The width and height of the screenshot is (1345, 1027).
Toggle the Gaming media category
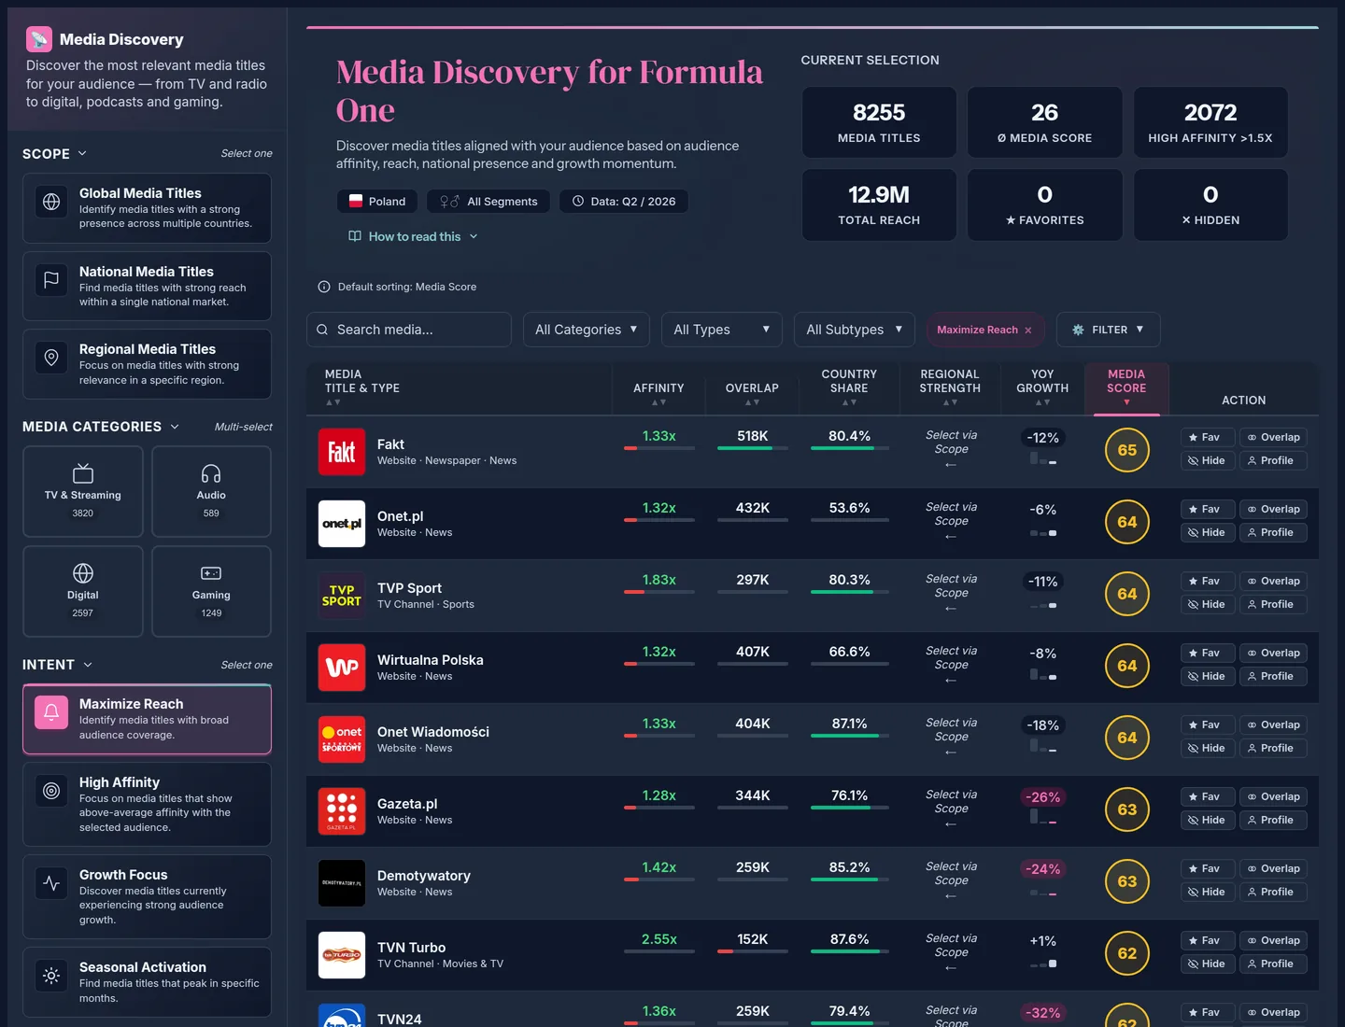pos(211,591)
